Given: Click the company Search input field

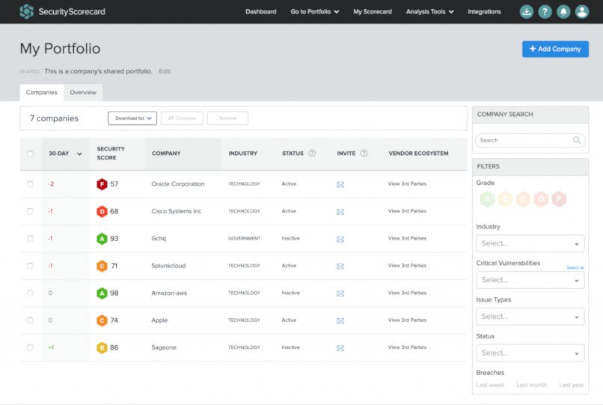Looking at the screenshot, I should pyautogui.click(x=530, y=141).
